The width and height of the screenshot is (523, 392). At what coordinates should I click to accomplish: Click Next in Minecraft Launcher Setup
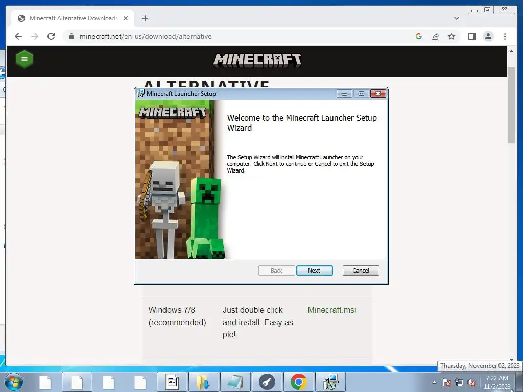click(314, 271)
